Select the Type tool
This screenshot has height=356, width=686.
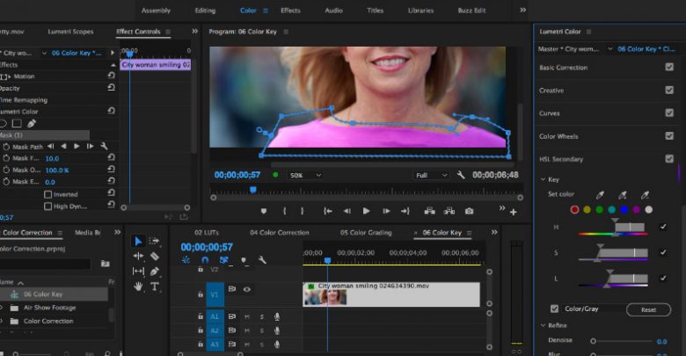tap(155, 286)
